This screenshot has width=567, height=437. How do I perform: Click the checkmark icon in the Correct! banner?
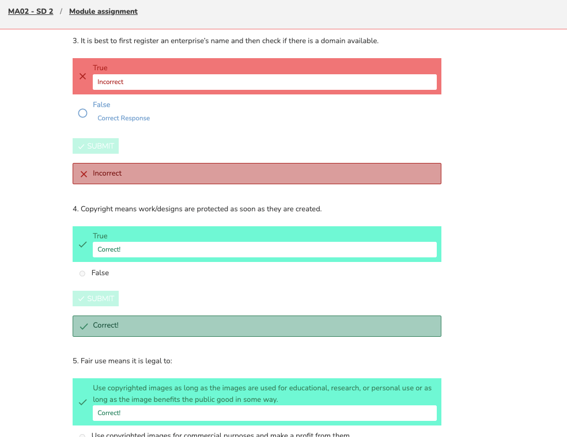(84, 326)
